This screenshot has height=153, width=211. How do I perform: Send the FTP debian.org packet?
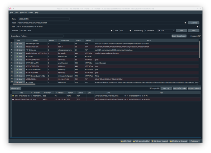pos(19,50)
